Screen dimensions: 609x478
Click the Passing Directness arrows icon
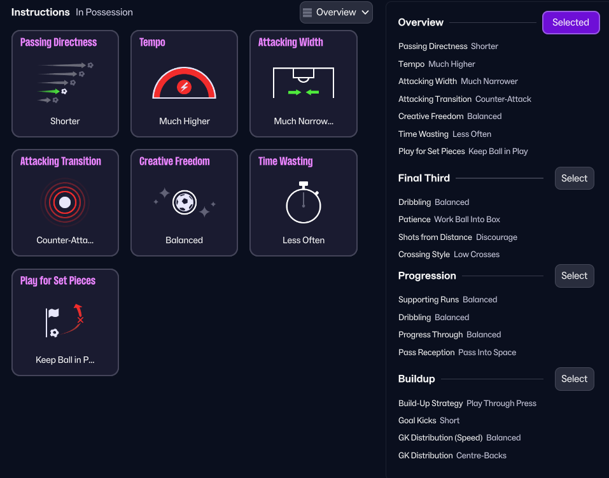[65, 83]
